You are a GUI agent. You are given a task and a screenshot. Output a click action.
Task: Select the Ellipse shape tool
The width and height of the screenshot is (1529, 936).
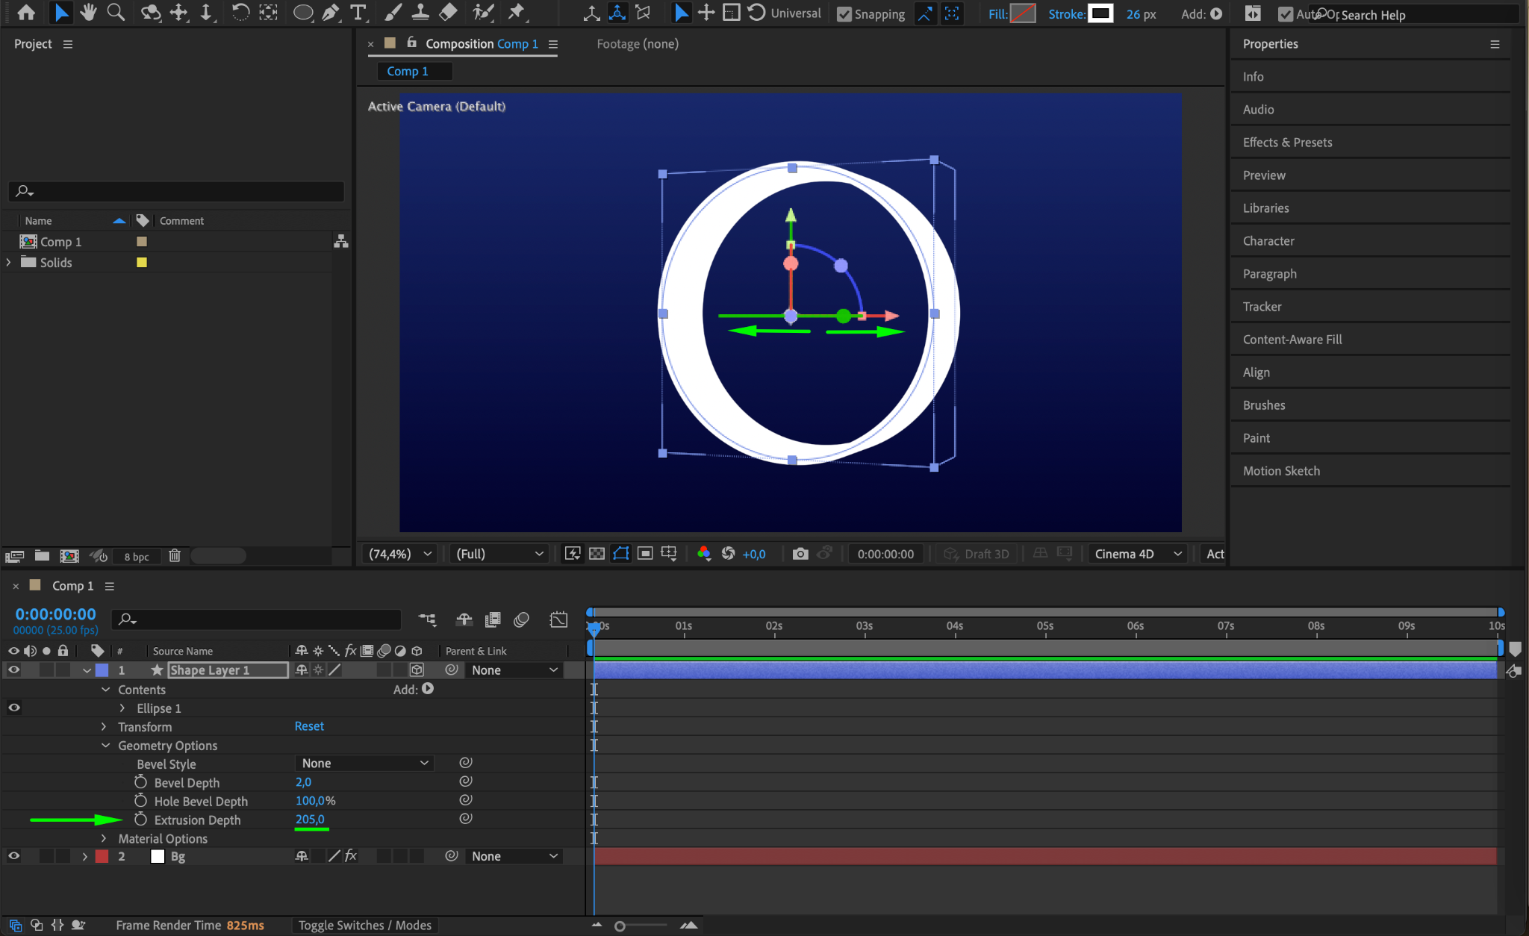(302, 13)
